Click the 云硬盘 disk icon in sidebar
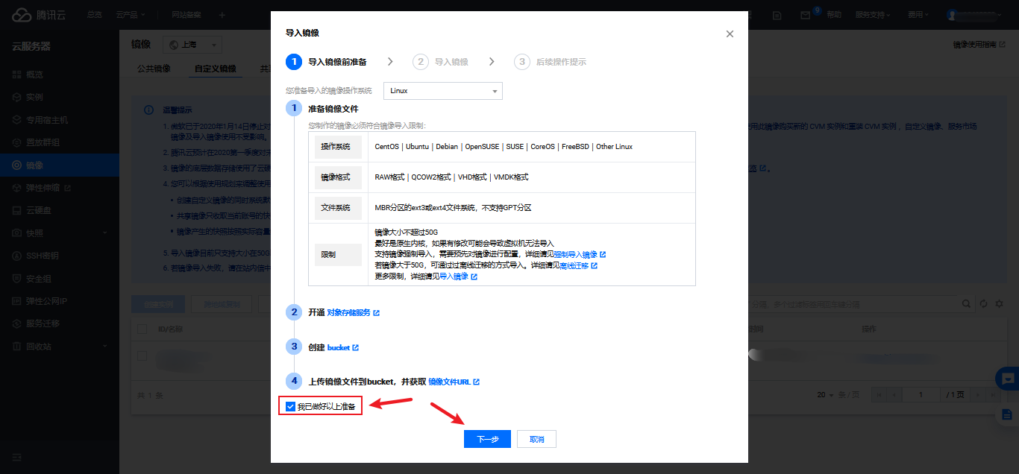The width and height of the screenshot is (1019, 474). click(17, 210)
